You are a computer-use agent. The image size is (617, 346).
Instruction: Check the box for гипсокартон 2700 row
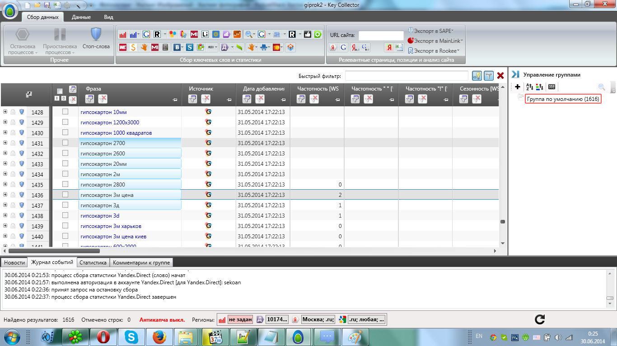pos(65,143)
